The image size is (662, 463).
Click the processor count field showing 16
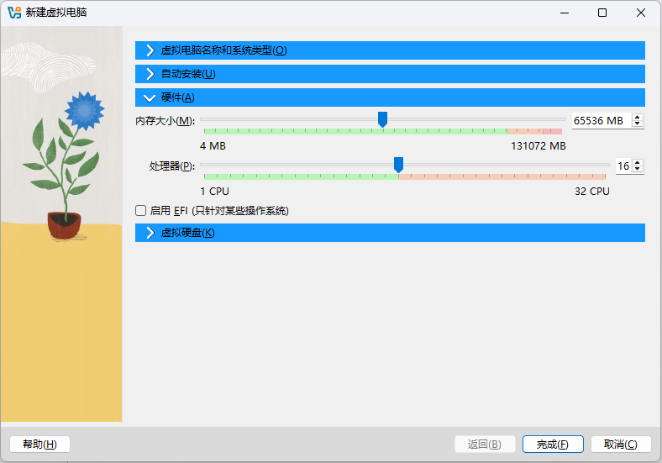624,166
